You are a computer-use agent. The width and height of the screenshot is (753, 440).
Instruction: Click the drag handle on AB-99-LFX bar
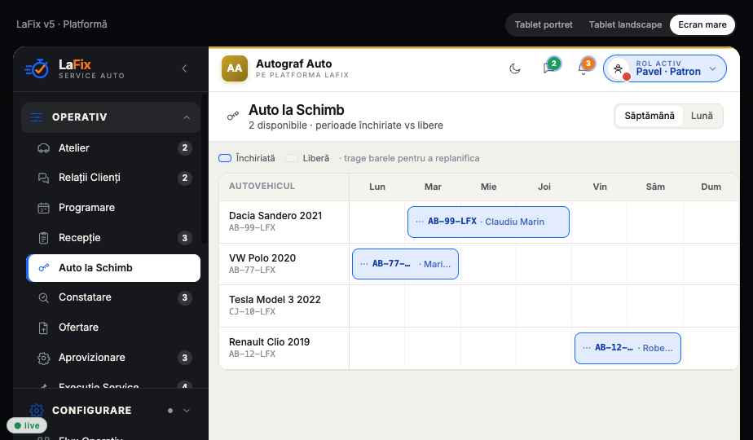[x=419, y=222]
